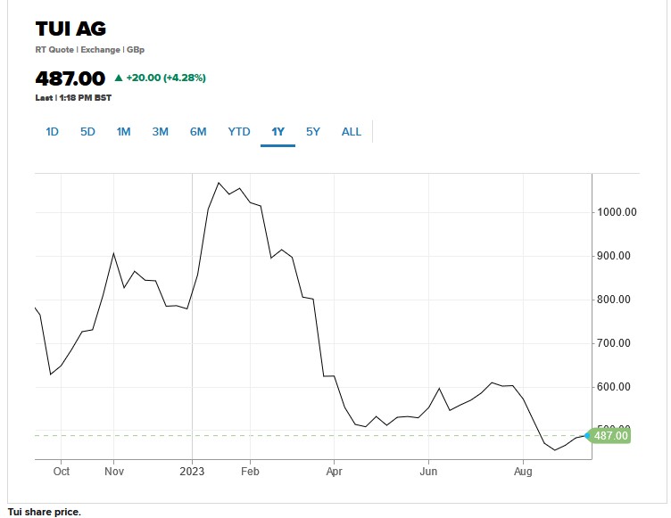This screenshot has height=518, width=671.
Task: Click the 800.00 y-axis label
Action: click(614, 300)
